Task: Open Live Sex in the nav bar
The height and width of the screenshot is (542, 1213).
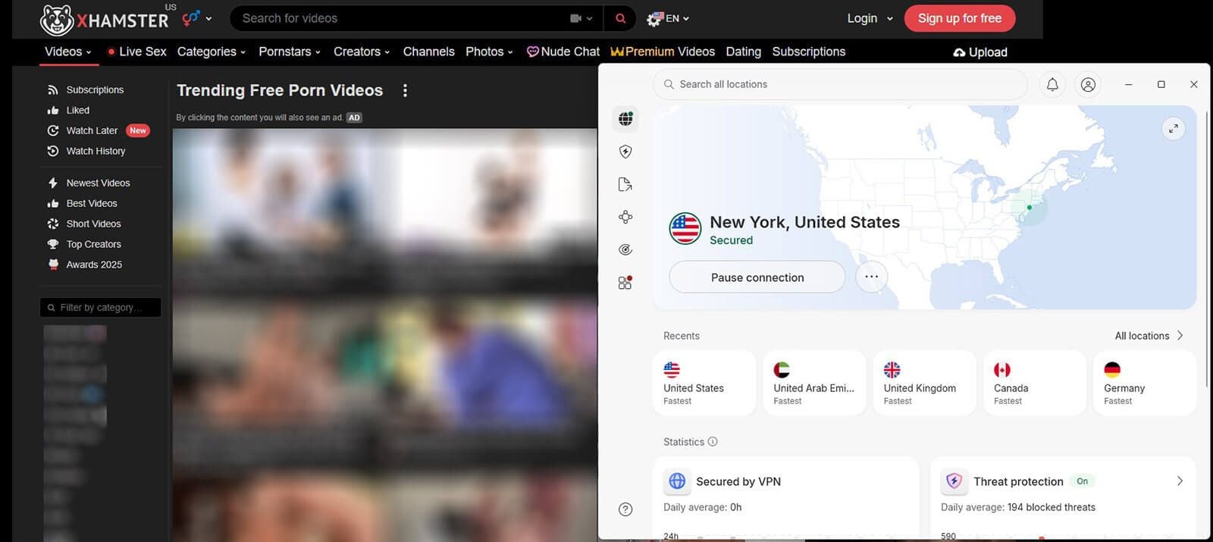Action: pos(136,52)
